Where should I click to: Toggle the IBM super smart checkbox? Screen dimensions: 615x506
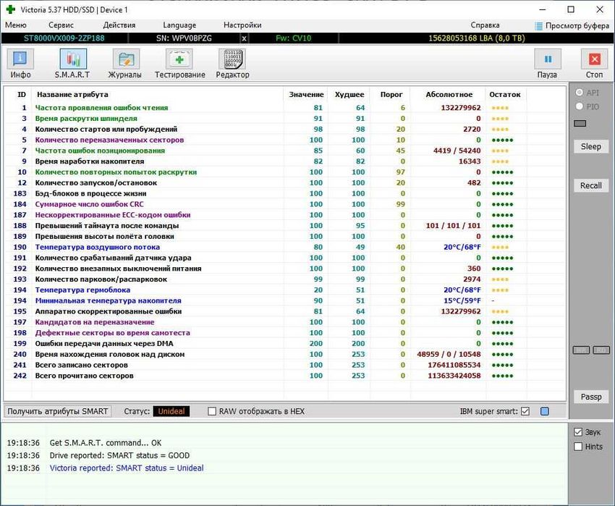coord(525,411)
